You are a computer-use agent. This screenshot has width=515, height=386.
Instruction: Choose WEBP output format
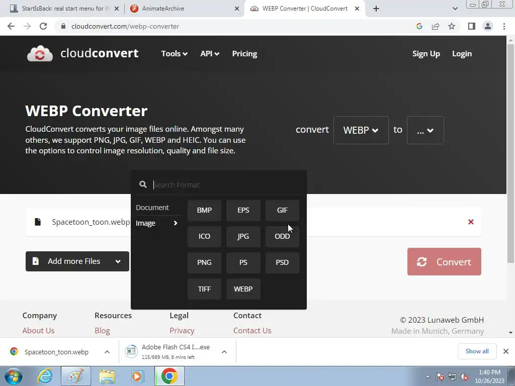click(x=243, y=289)
